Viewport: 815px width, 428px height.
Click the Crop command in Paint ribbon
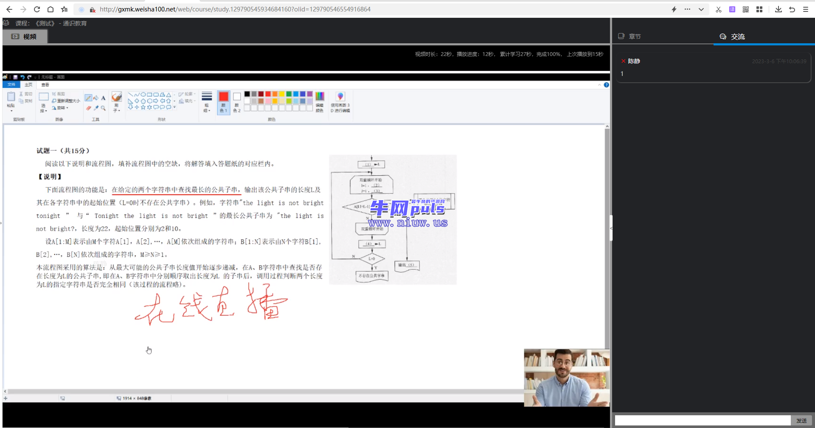click(x=59, y=94)
